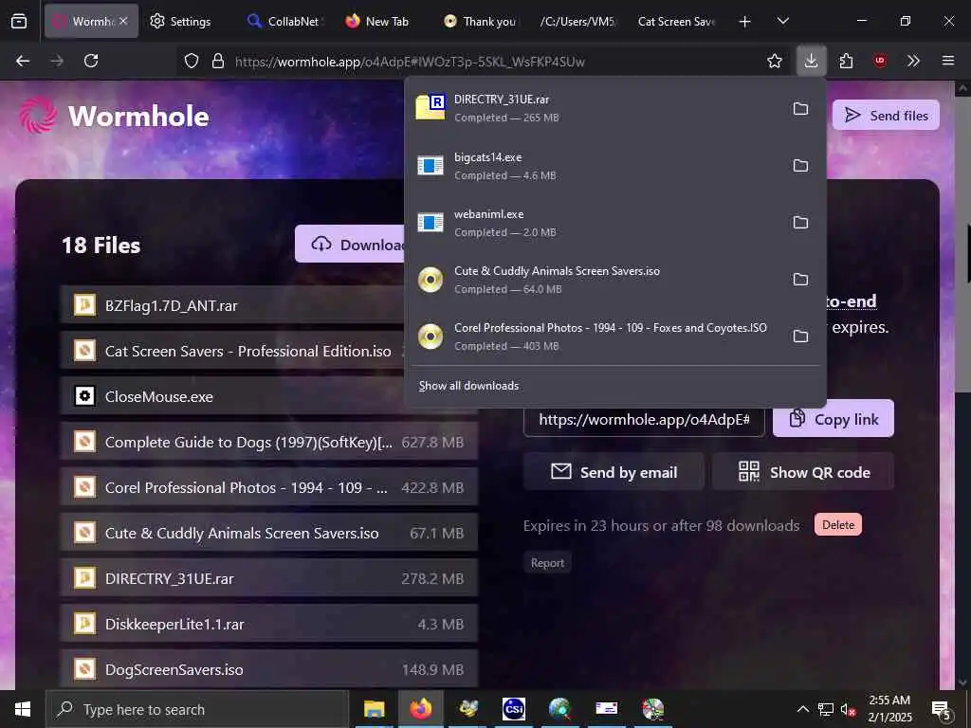Click Show QR code button
Image resolution: width=971 pixels, height=728 pixels.
click(803, 472)
